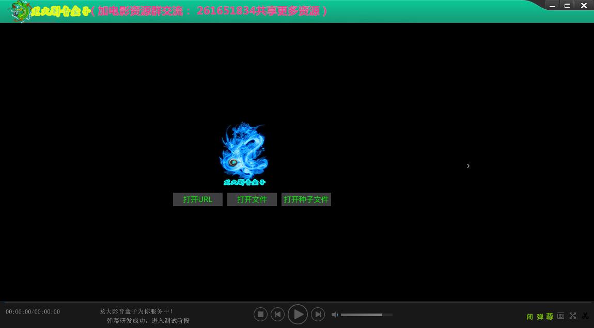Click the blue dragon splash logo

pyautogui.click(x=243, y=151)
